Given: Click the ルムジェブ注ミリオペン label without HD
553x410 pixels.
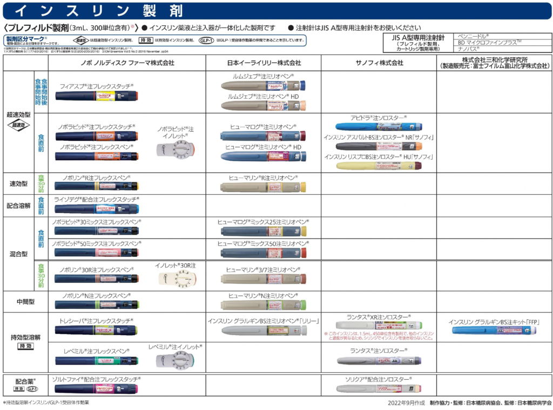Looking at the screenshot, I should click(x=263, y=76).
